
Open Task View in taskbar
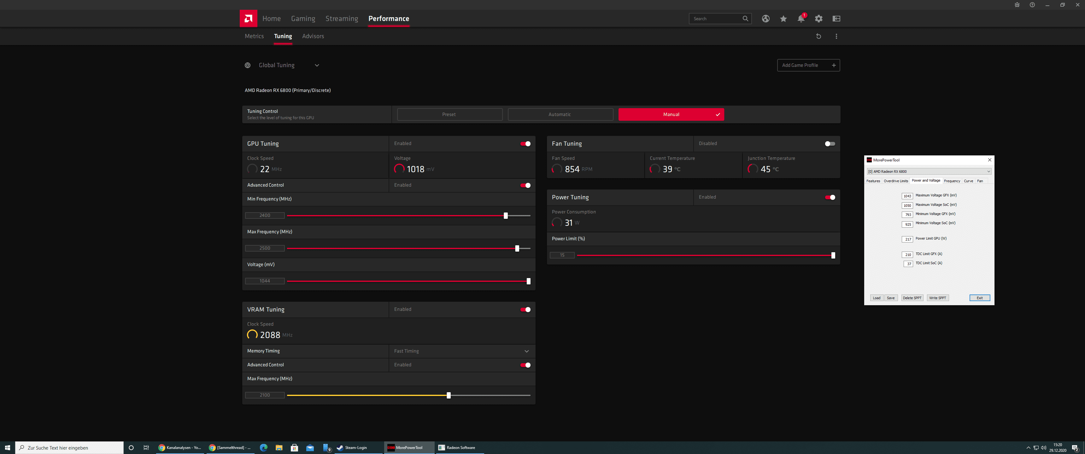click(146, 448)
